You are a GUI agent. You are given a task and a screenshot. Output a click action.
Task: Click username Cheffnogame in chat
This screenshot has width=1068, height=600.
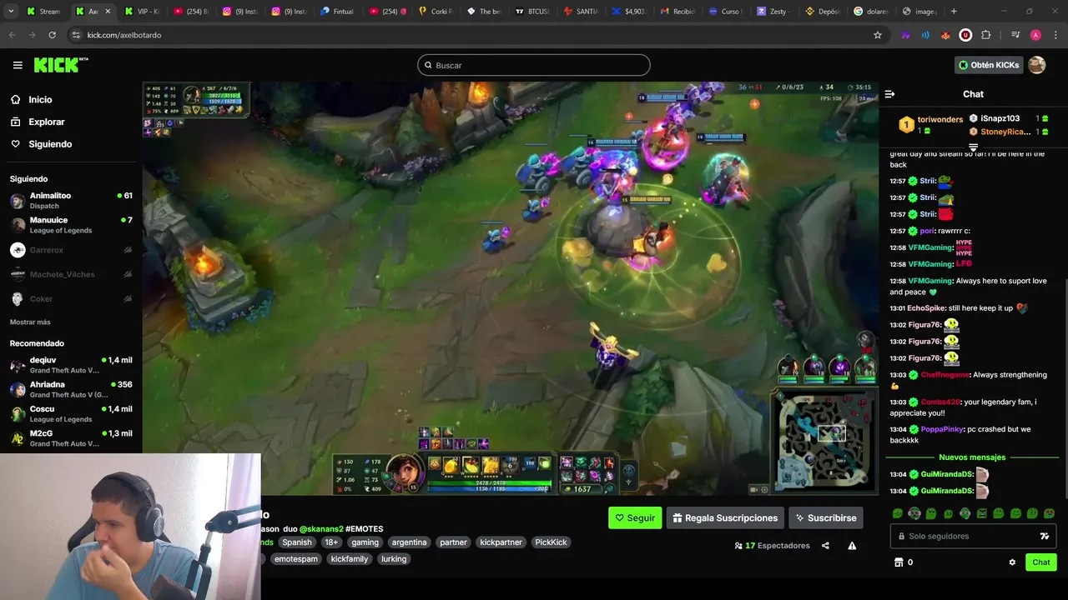coord(945,375)
